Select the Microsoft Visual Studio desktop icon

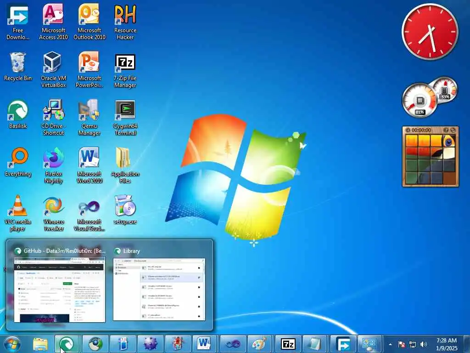click(90, 213)
